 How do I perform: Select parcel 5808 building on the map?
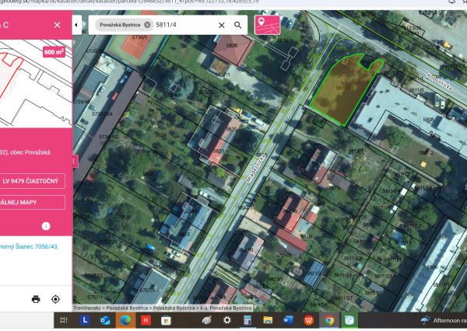[428, 120]
